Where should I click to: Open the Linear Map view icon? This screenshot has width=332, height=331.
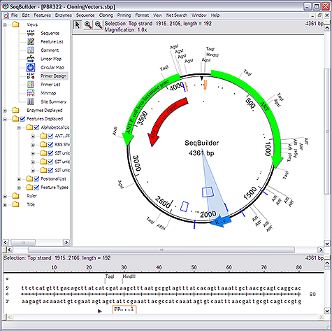click(x=31, y=59)
